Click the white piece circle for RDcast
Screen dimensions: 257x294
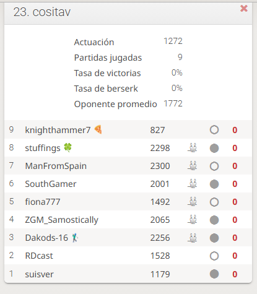[x=214, y=256]
